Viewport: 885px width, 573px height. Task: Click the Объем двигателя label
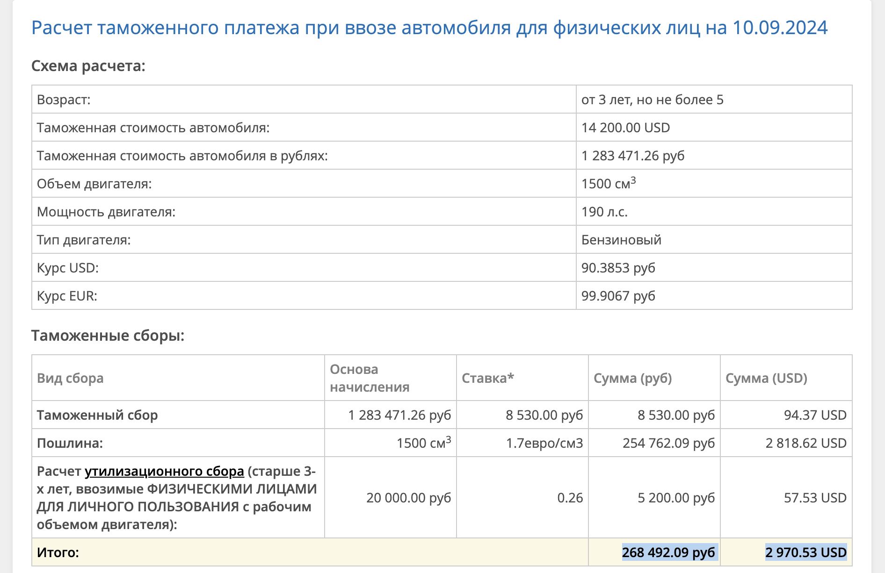(94, 184)
